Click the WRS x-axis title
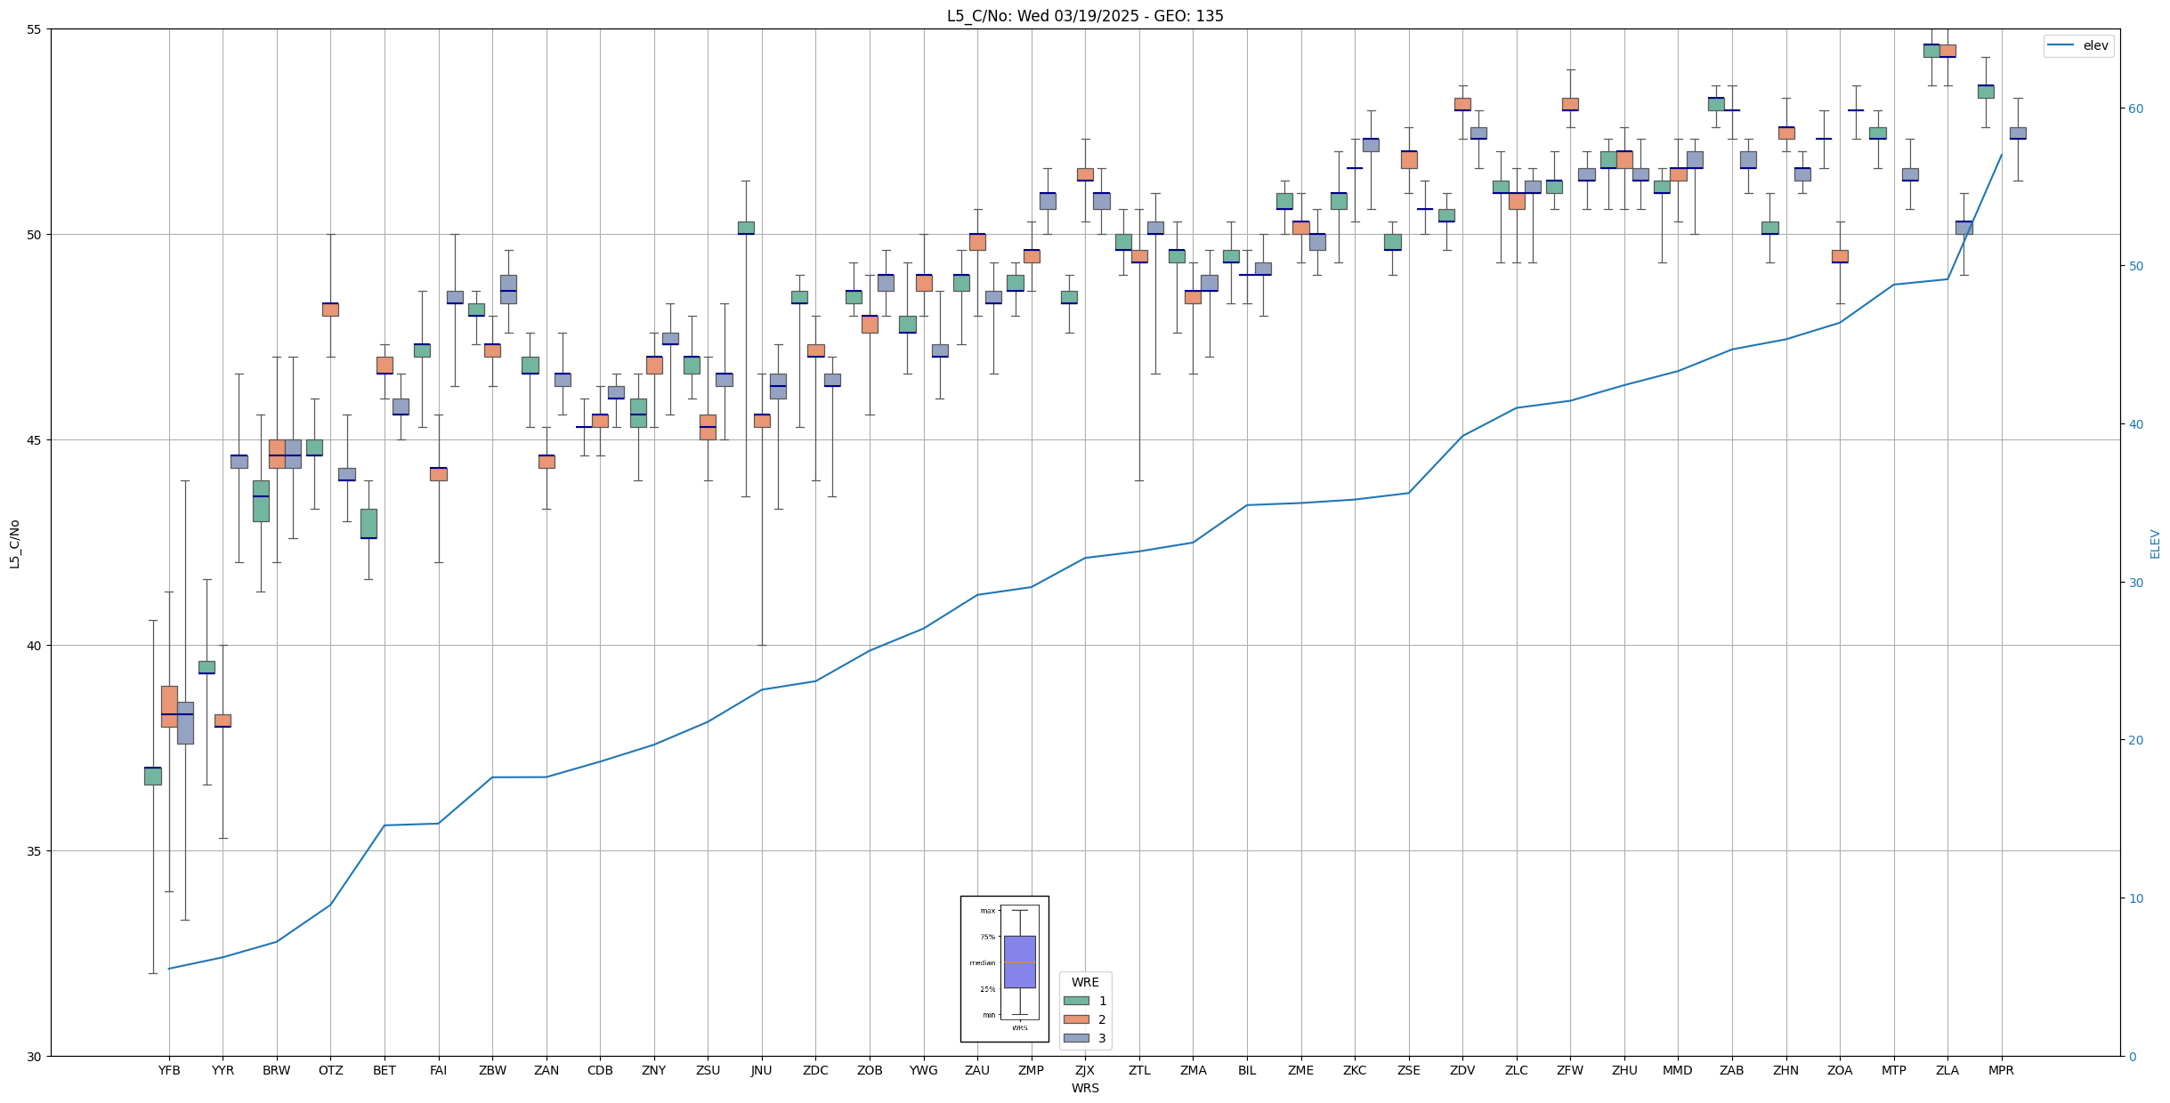This screenshot has height=1103, width=2170. click(1084, 1088)
